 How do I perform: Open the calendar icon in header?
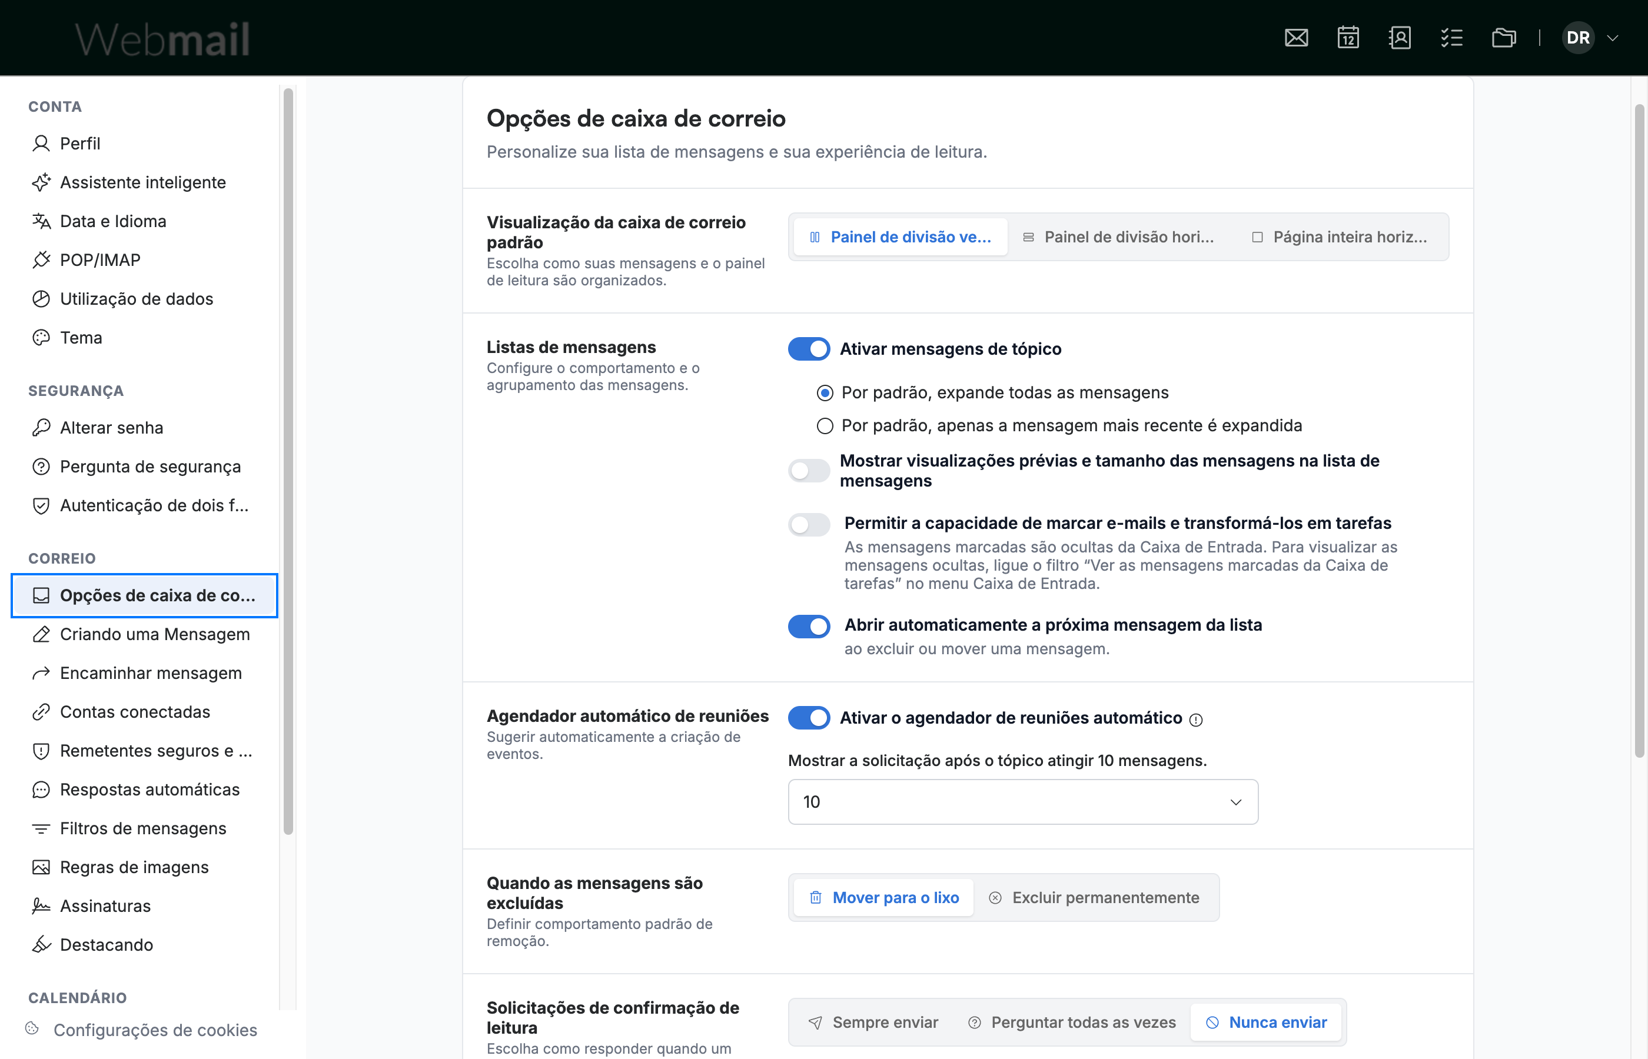1348,38
